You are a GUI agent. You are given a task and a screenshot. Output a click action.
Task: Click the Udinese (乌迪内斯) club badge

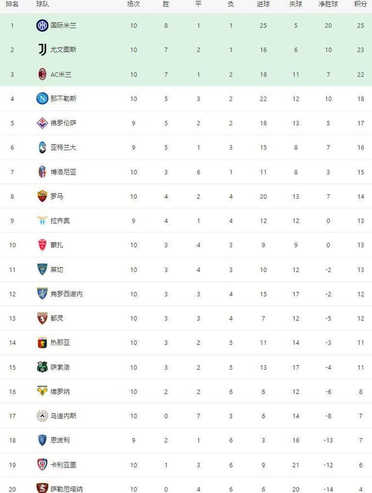click(42, 416)
